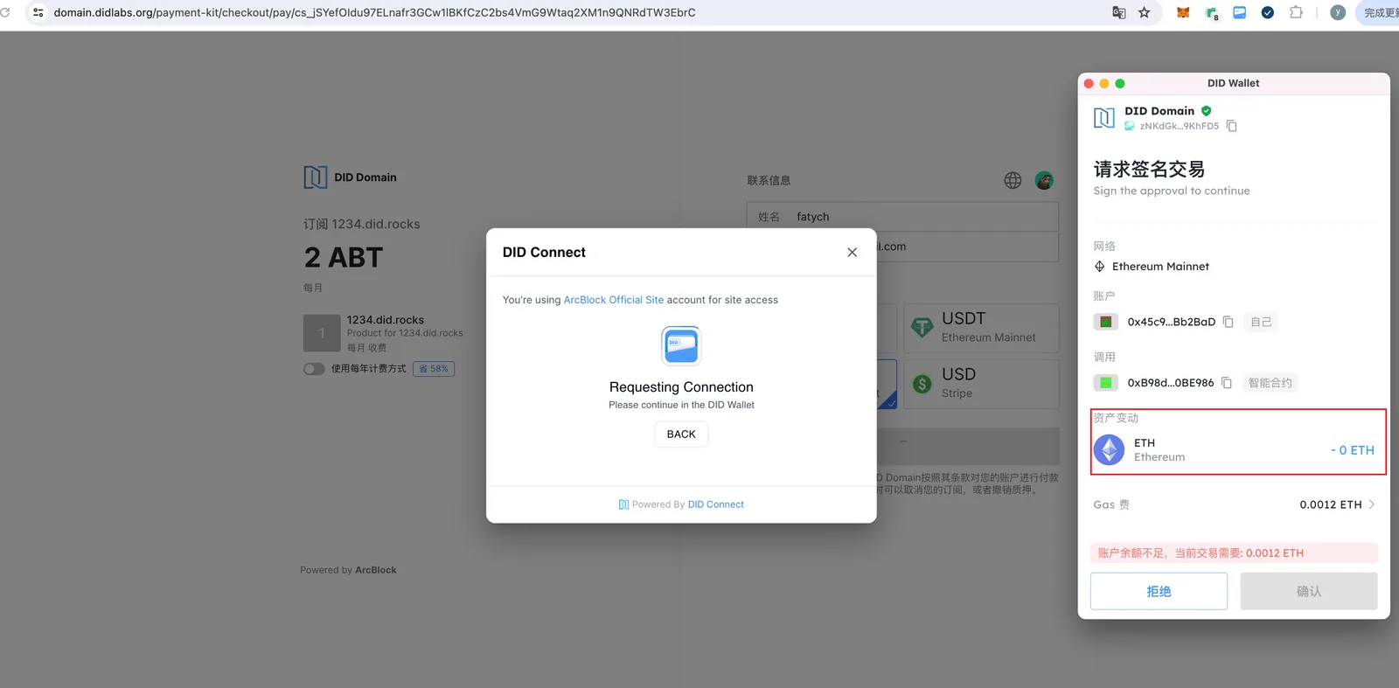Viewport: 1399px width, 688px height.
Task: Click the BACK button in DID Connect
Action: 681,434
